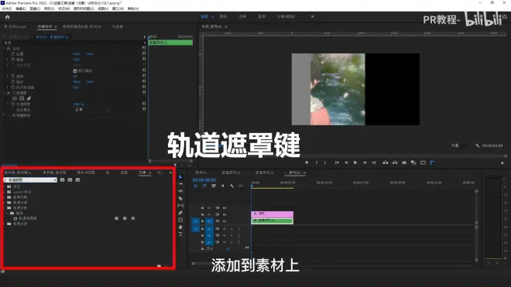The image size is (511, 287).
Task: Select the Type tool
Action: (180, 234)
